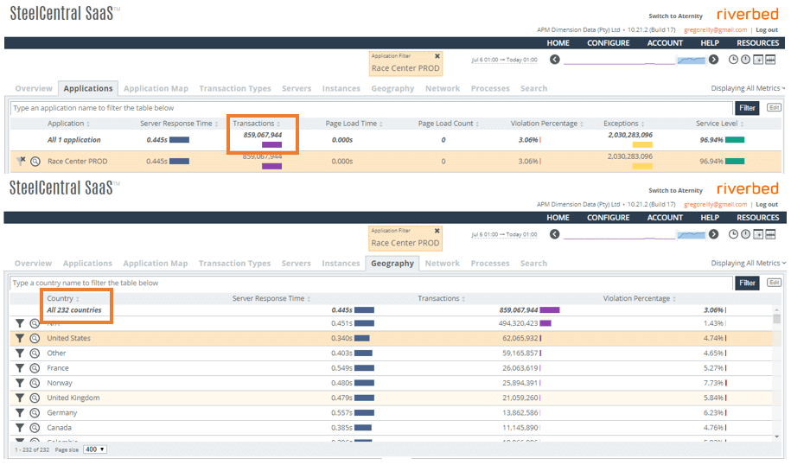Close Race Center PROD filter in Geography view

(437, 231)
